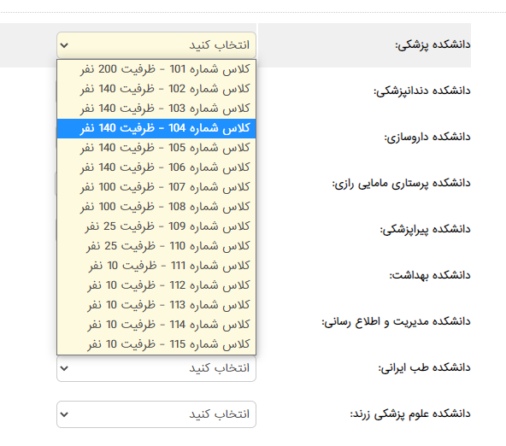Image resolution: width=506 pixels, height=446 pixels.
Task: Select highlighted class number 104 option
Action: point(156,128)
